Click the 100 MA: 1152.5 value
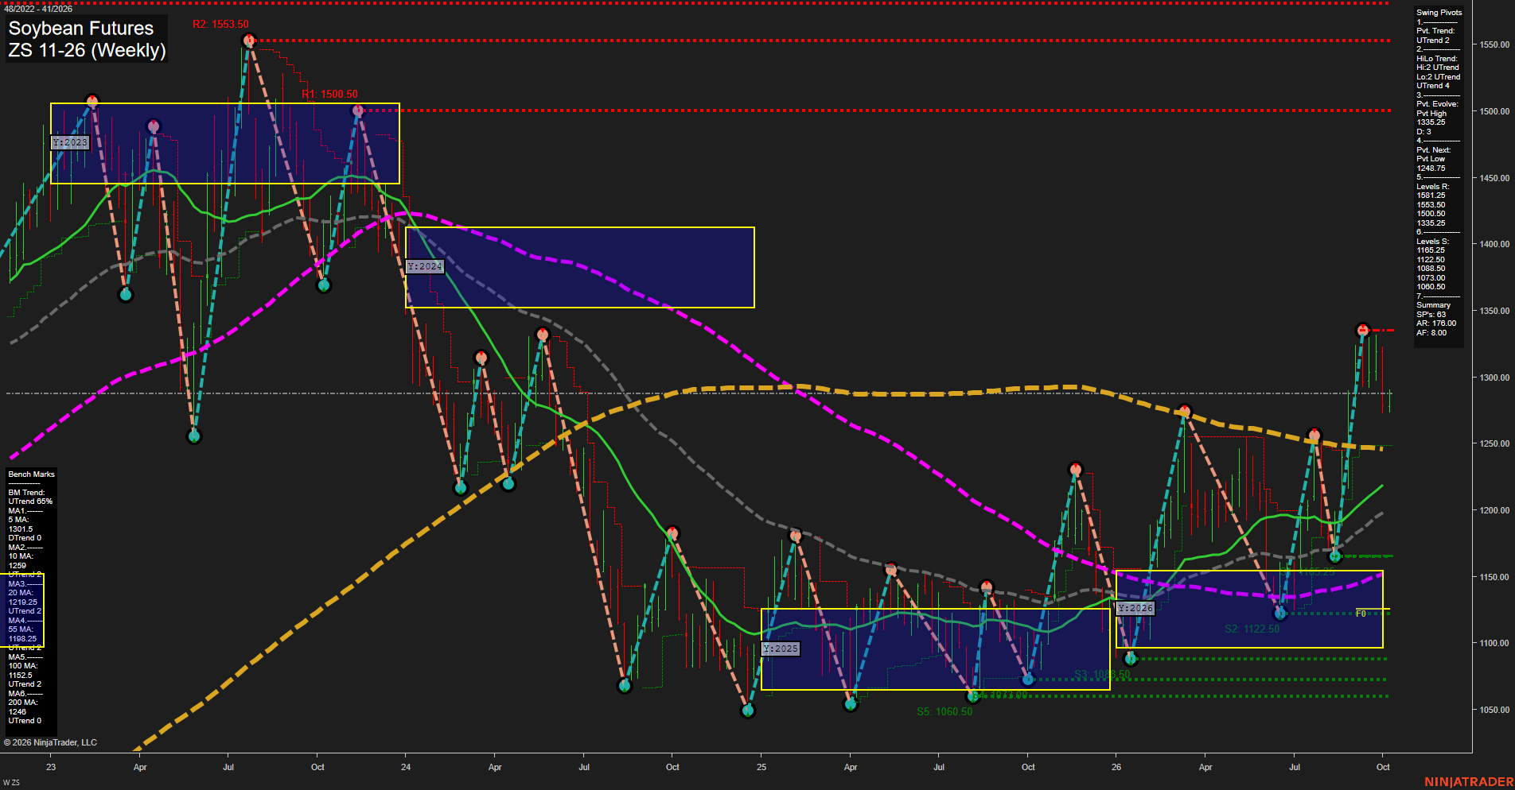 point(23,671)
